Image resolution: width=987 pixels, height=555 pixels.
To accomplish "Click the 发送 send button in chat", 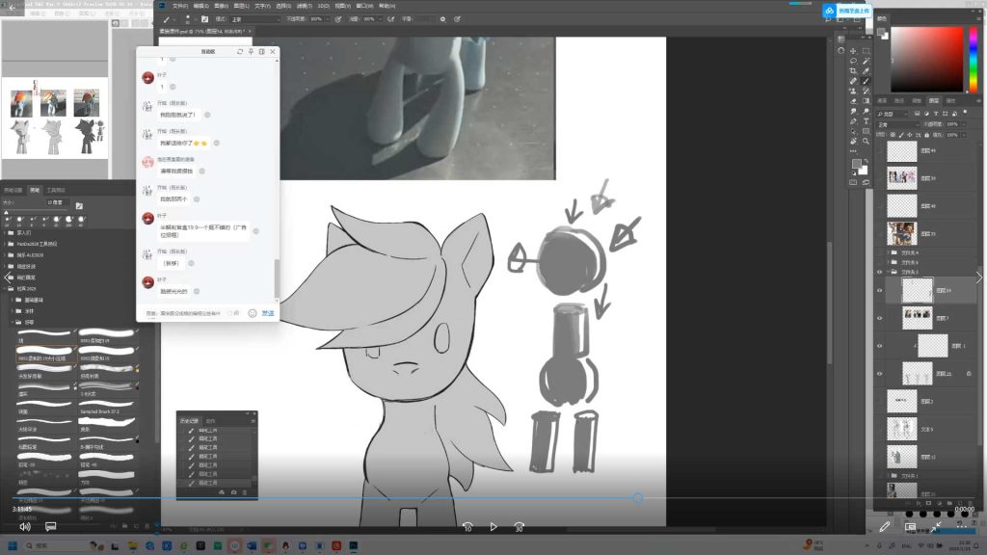I will [x=268, y=313].
